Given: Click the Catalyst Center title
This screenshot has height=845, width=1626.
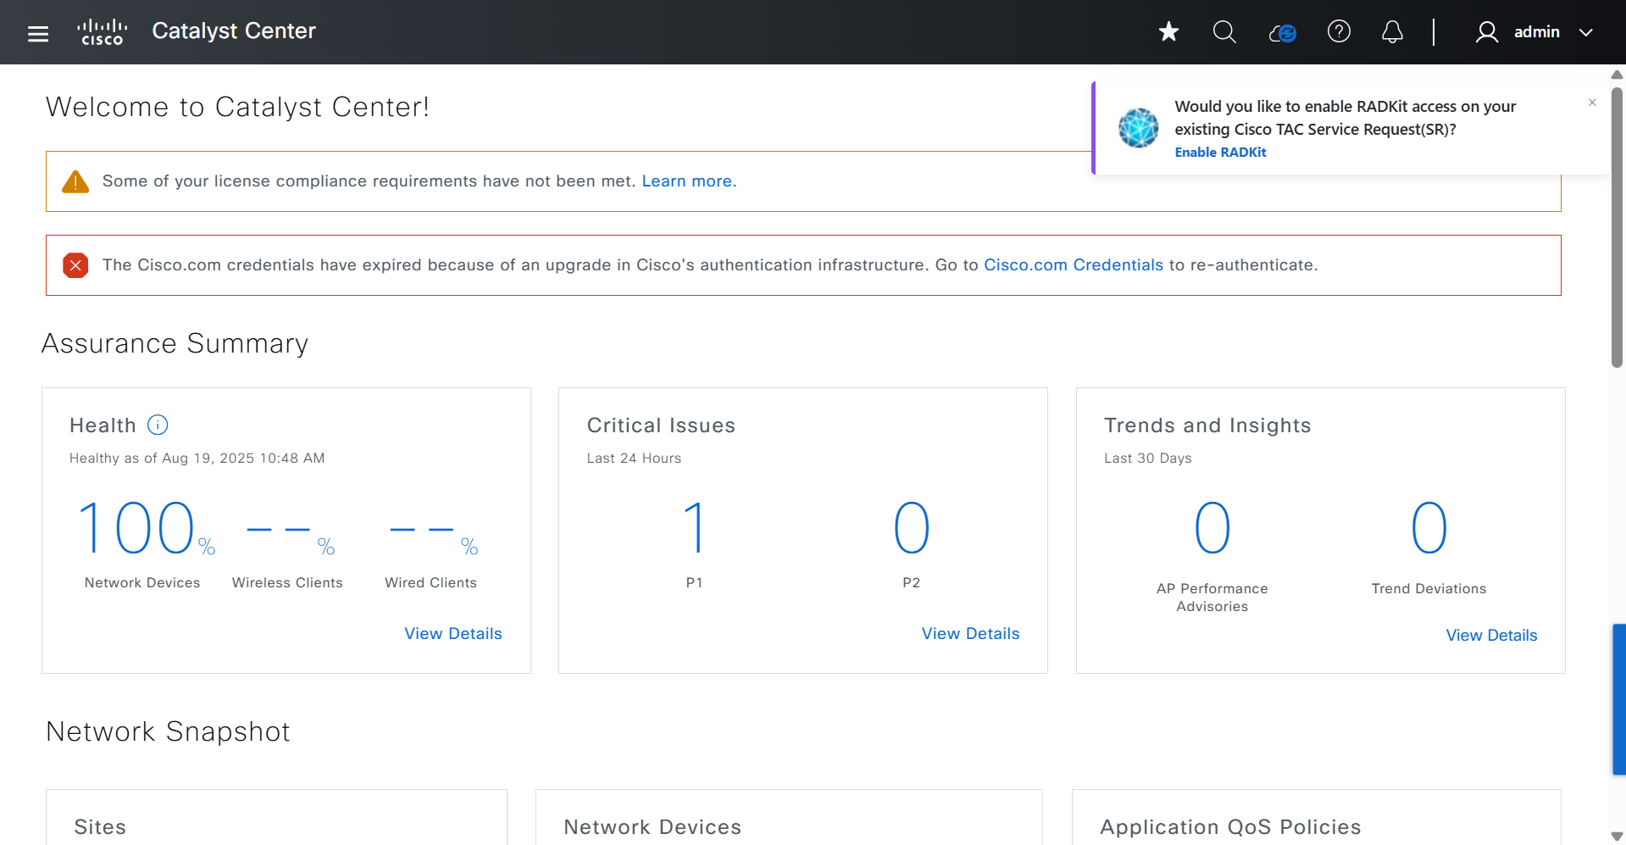Looking at the screenshot, I should pyautogui.click(x=234, y=31).
